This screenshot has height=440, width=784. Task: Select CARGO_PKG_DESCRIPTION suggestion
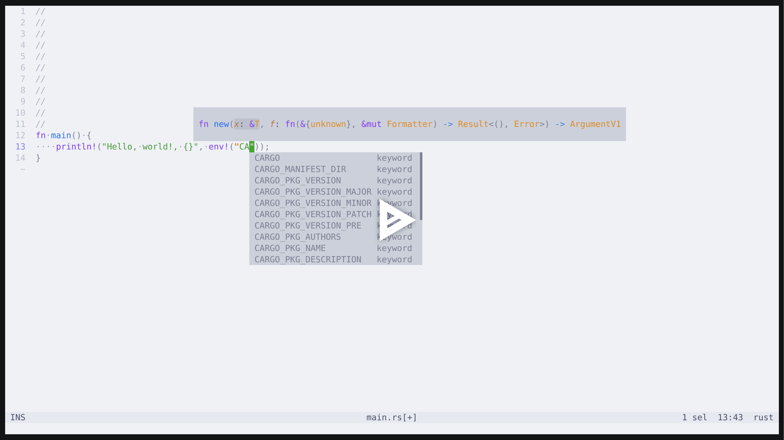[334, 259]
